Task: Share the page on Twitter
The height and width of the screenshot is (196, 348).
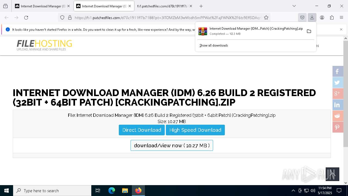Action: 338,82
